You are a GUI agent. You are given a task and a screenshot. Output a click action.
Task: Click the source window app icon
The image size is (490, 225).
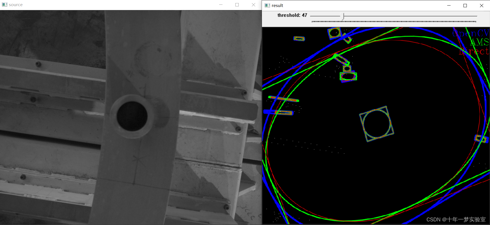(4, 4)
